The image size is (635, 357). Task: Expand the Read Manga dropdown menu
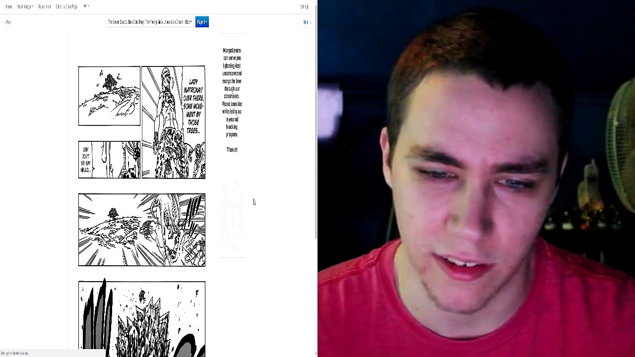point(25,6)
